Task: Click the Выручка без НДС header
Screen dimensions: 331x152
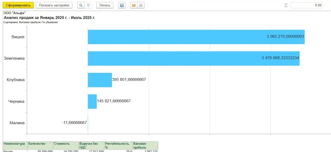Action: tap(91, 146)
